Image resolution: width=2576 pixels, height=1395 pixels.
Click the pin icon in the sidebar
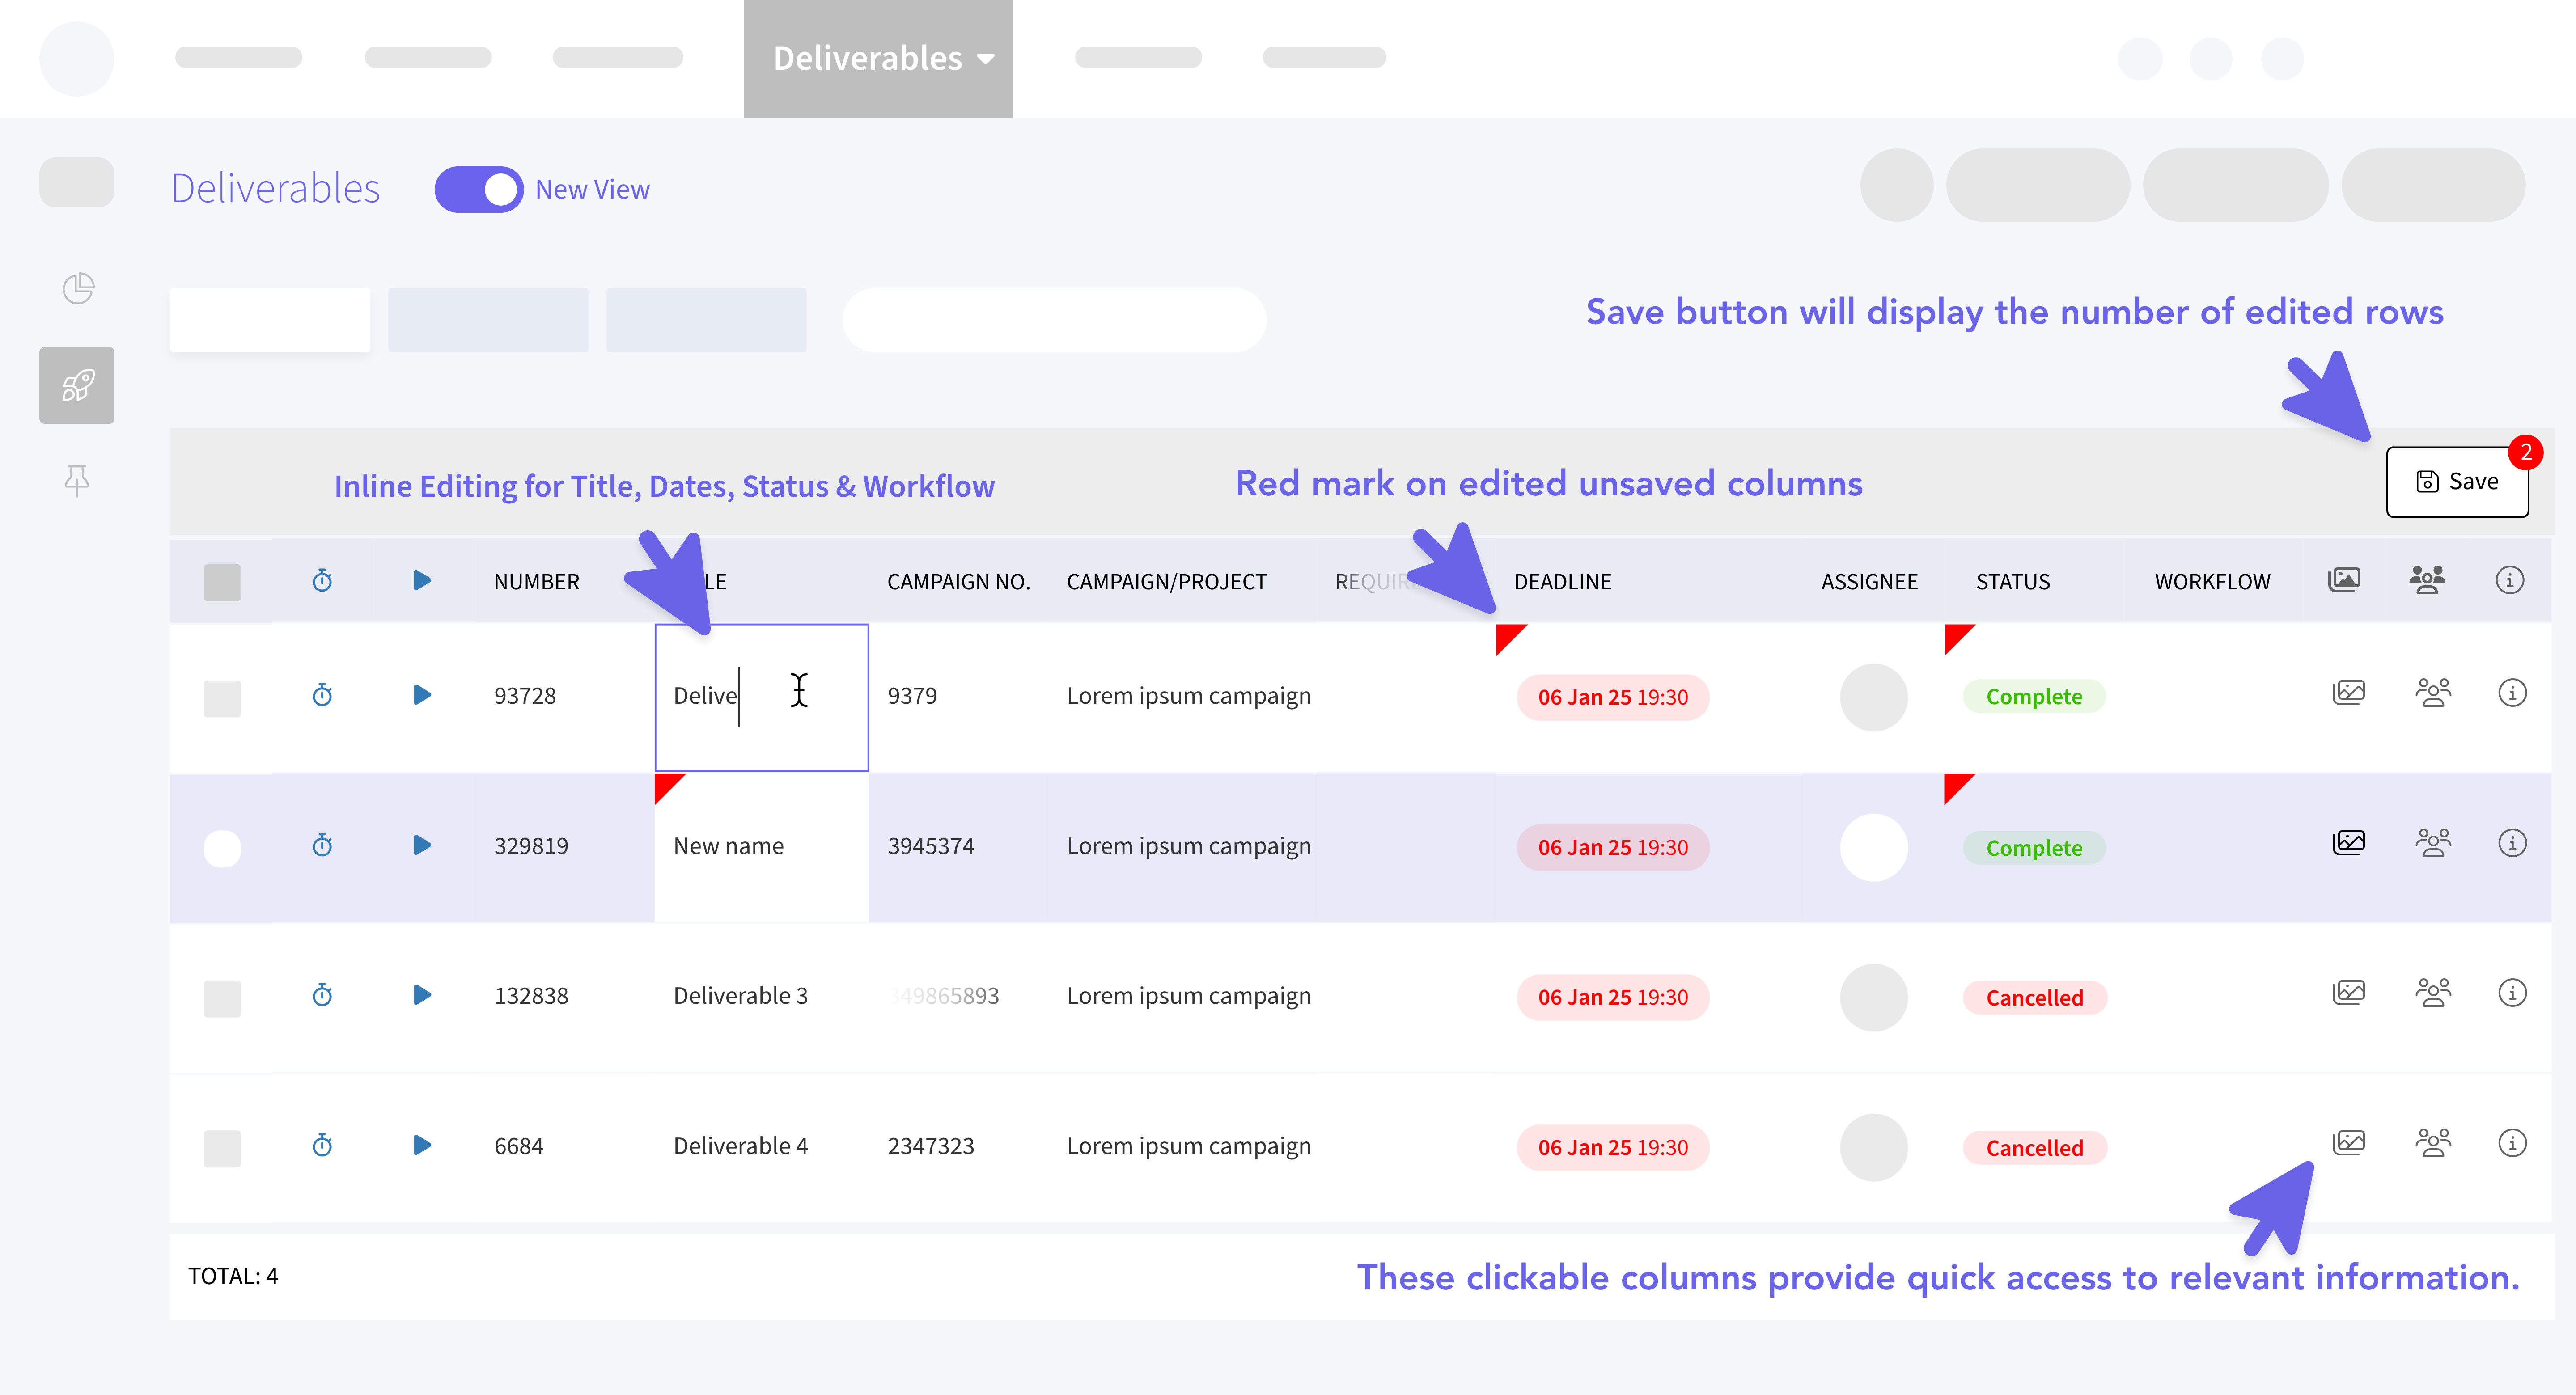click(x=77, y=481)
